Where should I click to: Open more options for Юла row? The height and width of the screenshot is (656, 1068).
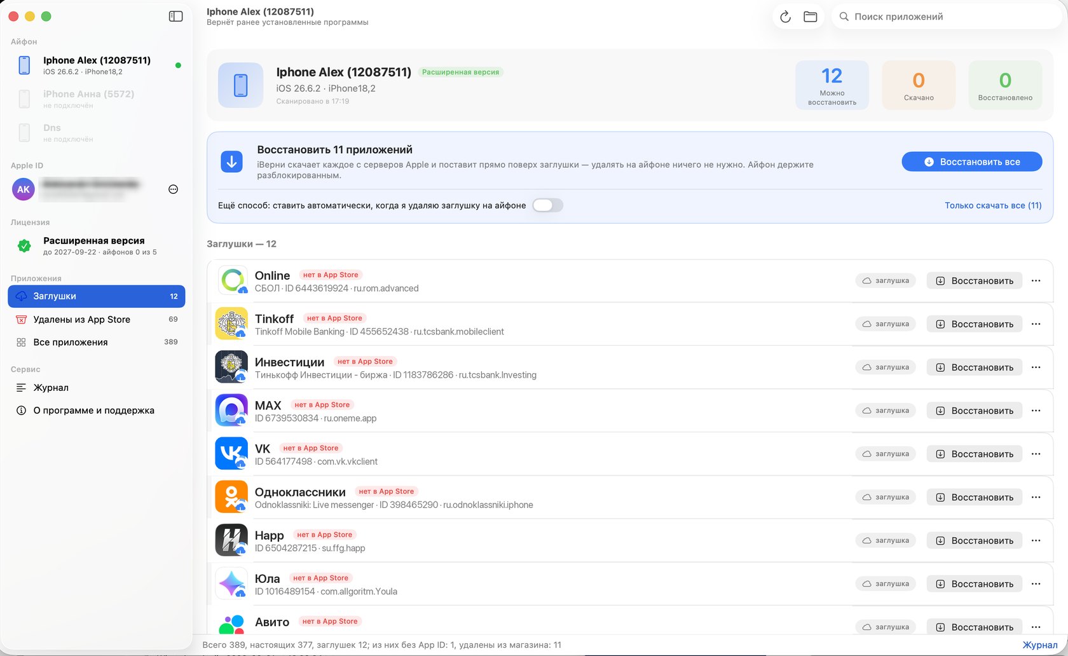coord(1036,583)
